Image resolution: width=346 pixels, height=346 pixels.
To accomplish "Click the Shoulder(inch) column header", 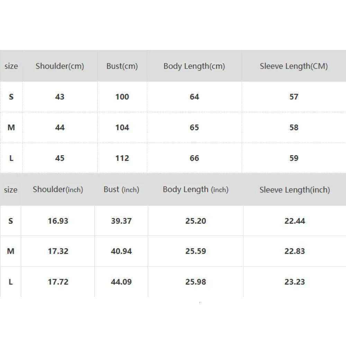I will point(58,190).
